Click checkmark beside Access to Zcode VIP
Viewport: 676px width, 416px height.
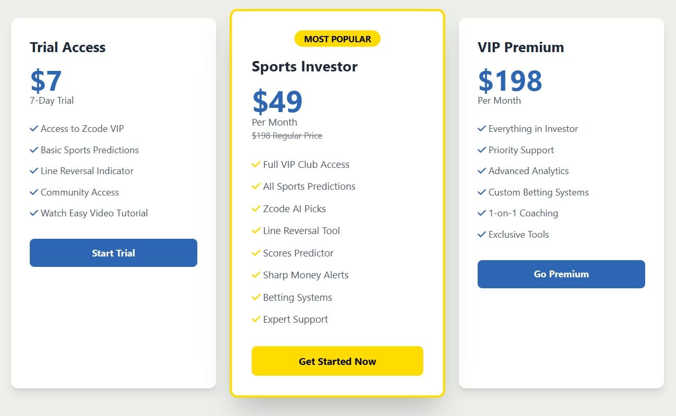coord(34,128)
